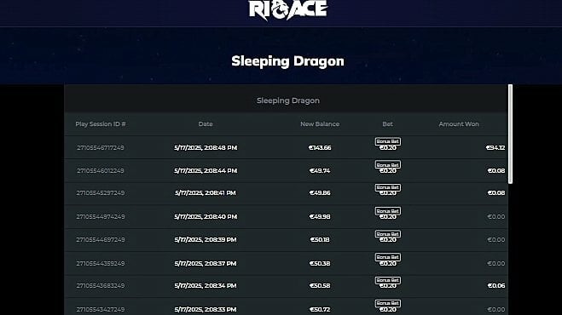
Task: Click the New Balance column header
Action: point(320,123)
